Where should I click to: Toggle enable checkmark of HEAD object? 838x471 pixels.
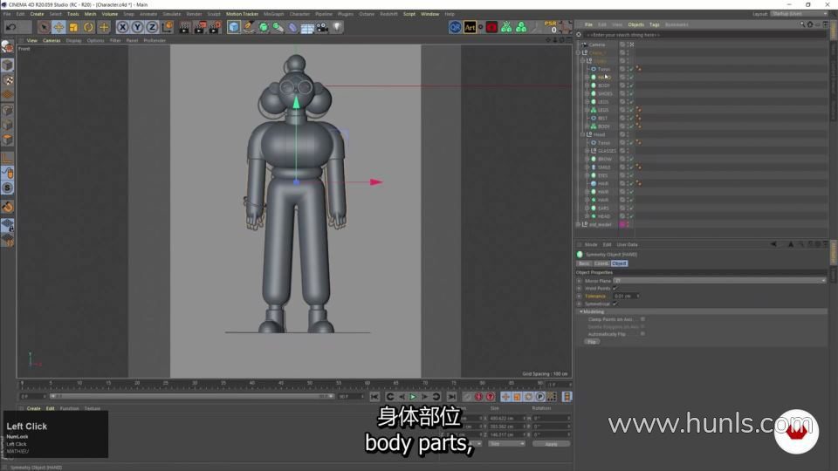pos(631,216)
